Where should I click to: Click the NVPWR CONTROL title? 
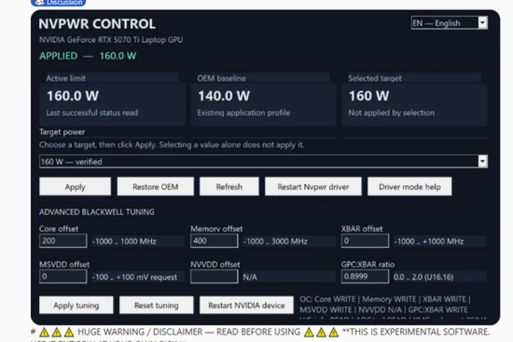pyautogui.click(x=97, y=24)
